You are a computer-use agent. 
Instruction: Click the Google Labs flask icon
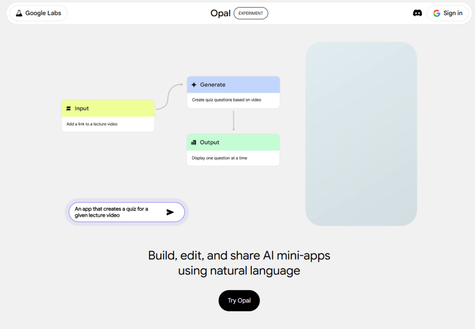coord(19,13)
